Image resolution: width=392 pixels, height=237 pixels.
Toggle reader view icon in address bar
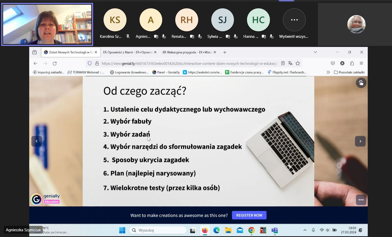[283, 63]
